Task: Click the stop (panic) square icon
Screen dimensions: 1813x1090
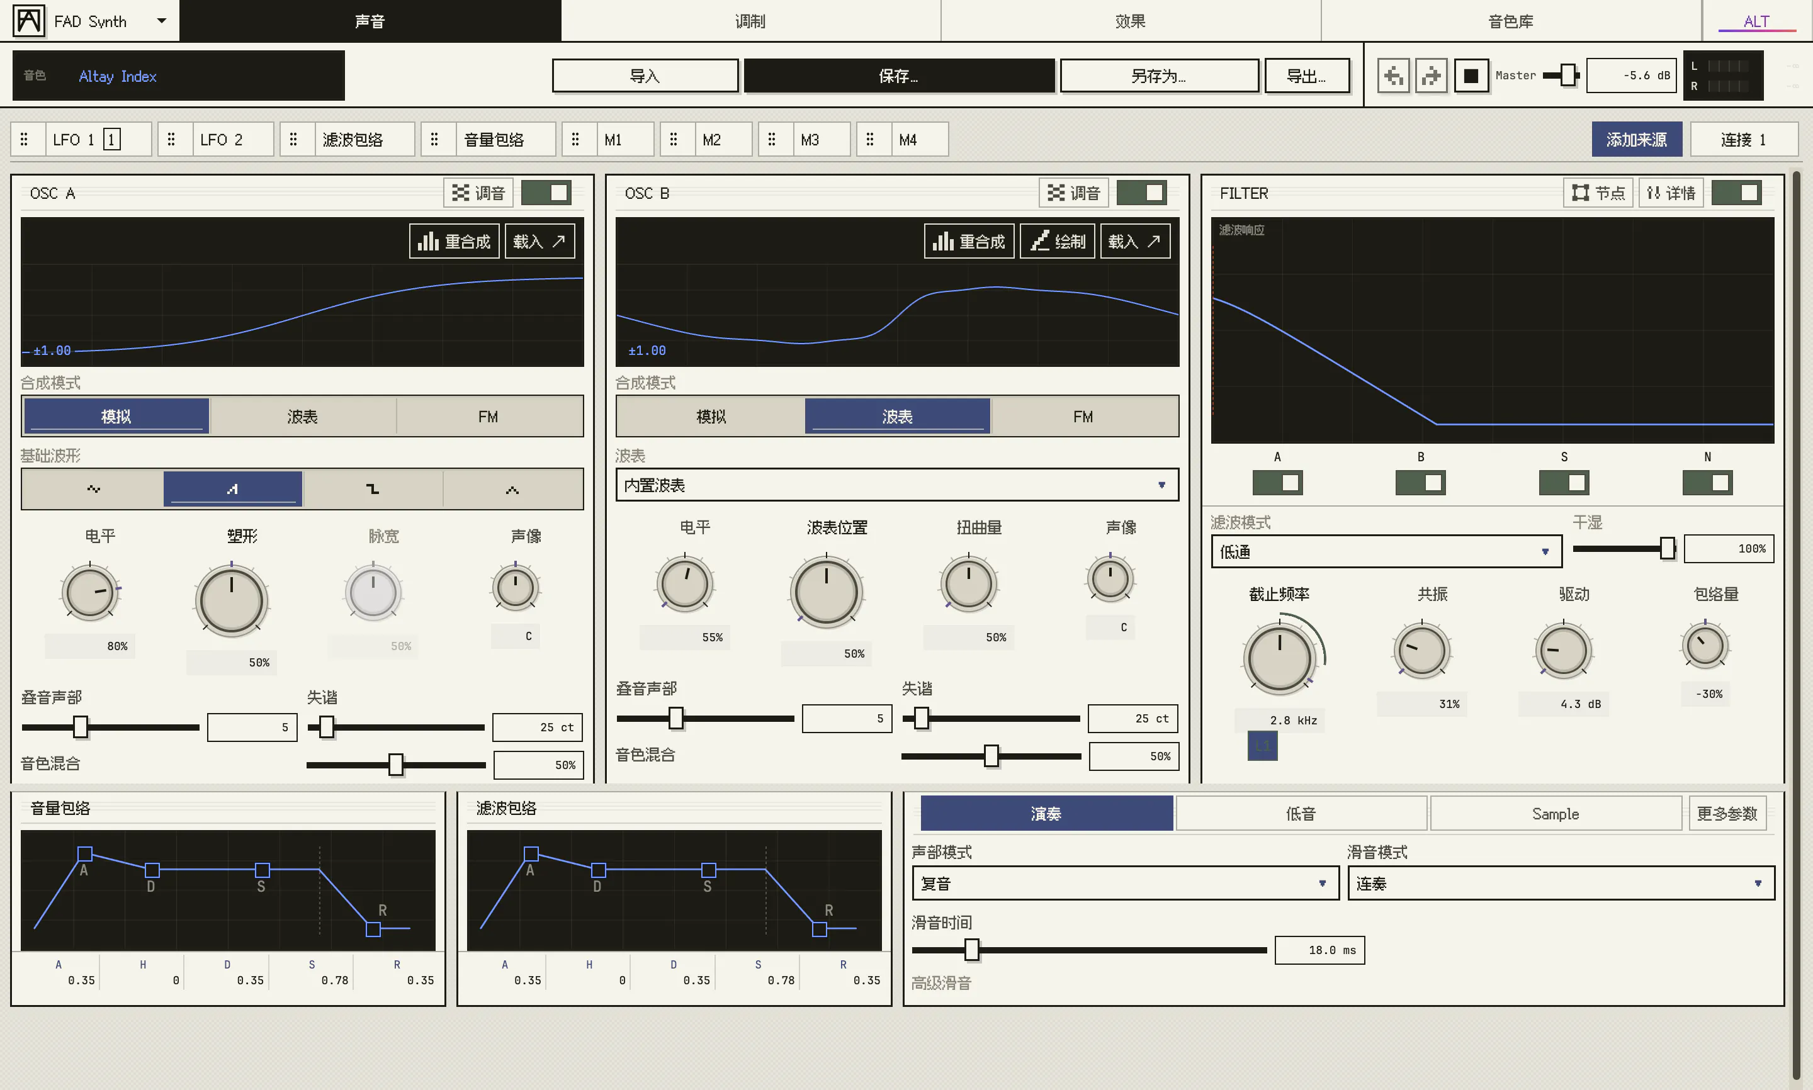Action: coord(1470,76)
